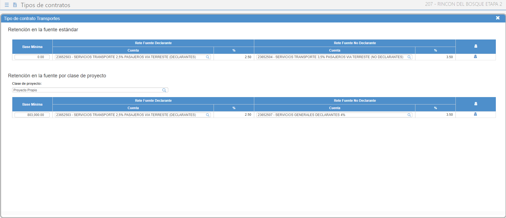Screen dimensions: 506x218
Task: Click the Excel export file icon
Action: click(x=15, y=5)
